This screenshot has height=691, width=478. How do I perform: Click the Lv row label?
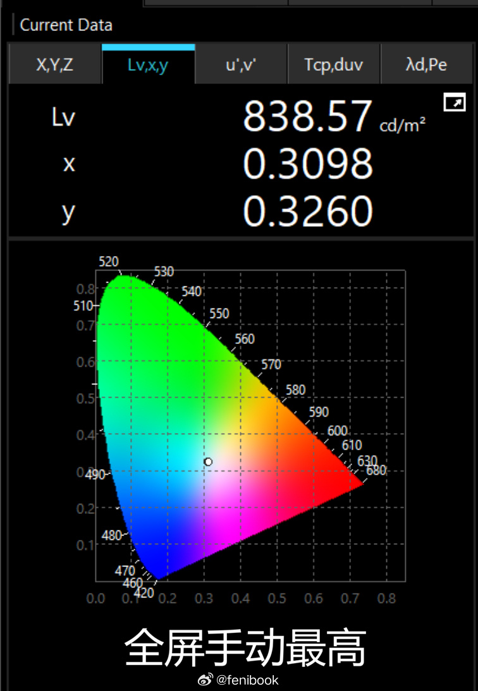pos(63,117)
